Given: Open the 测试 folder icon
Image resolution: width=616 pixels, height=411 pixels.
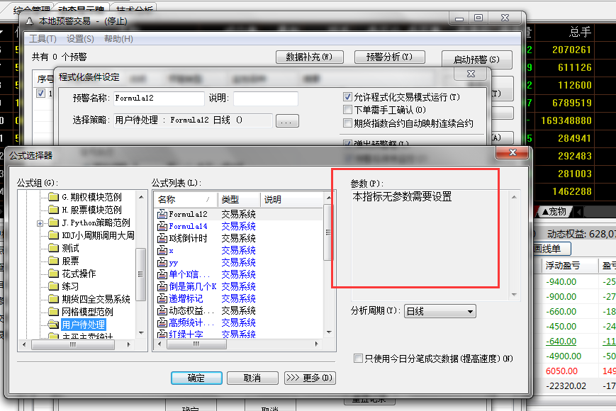Looking at the screenshot, I should click(x=53, y=248).
